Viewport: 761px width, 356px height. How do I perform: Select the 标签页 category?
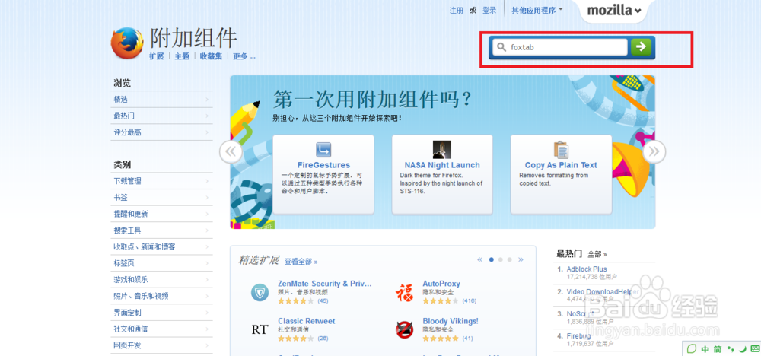(x=161, y=263)
